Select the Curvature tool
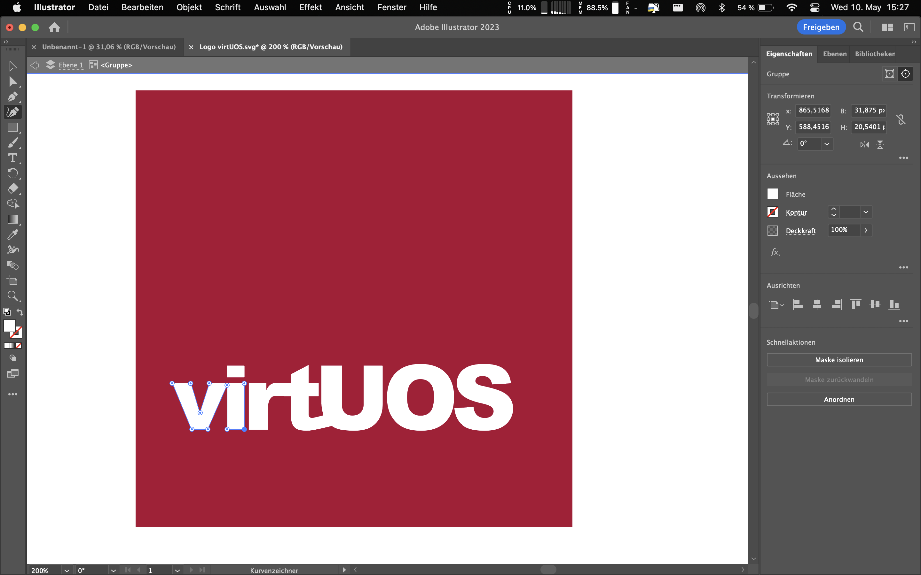Image resolution: width=921 pixels, height=575 pixels. click(x=12, y=112)
